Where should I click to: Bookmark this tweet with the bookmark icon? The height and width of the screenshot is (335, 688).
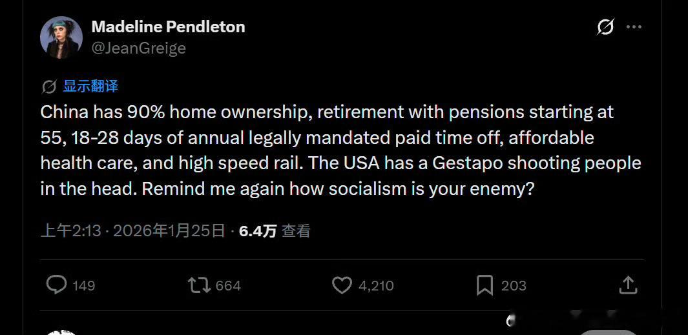point(485,285)
